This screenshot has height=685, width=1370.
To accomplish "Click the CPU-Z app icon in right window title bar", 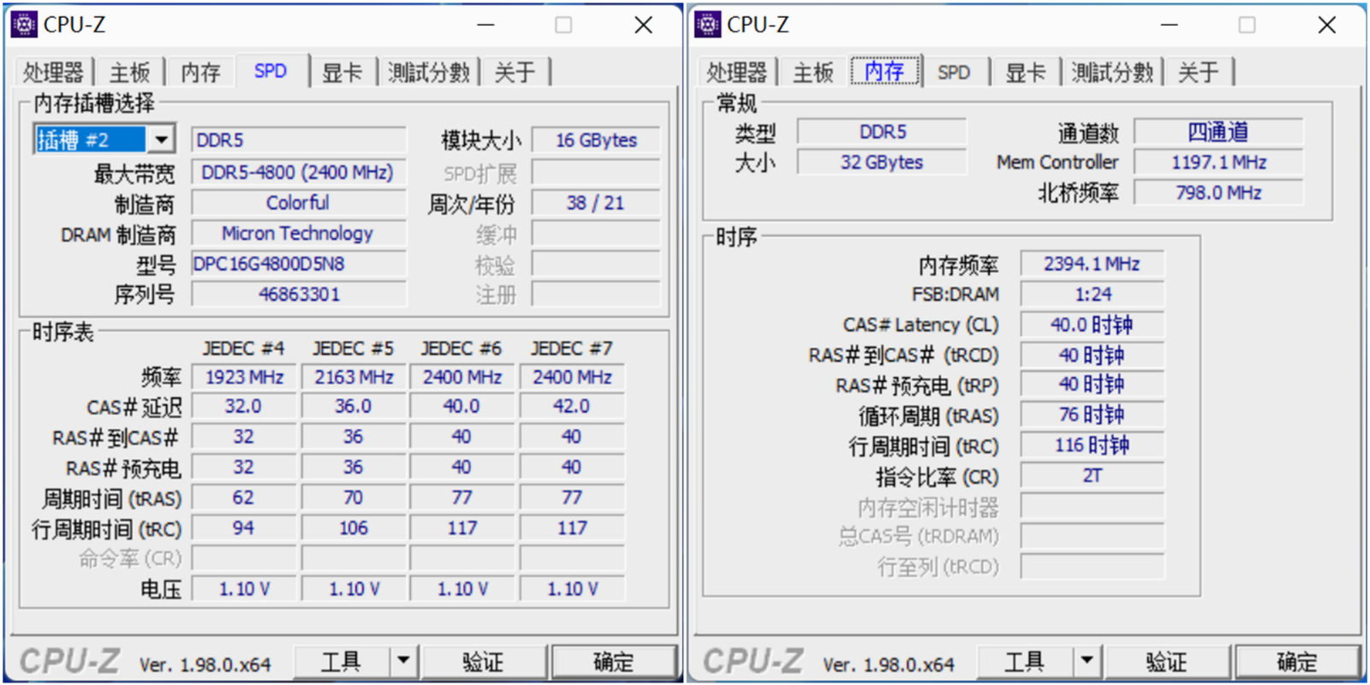I will (707, 25).
